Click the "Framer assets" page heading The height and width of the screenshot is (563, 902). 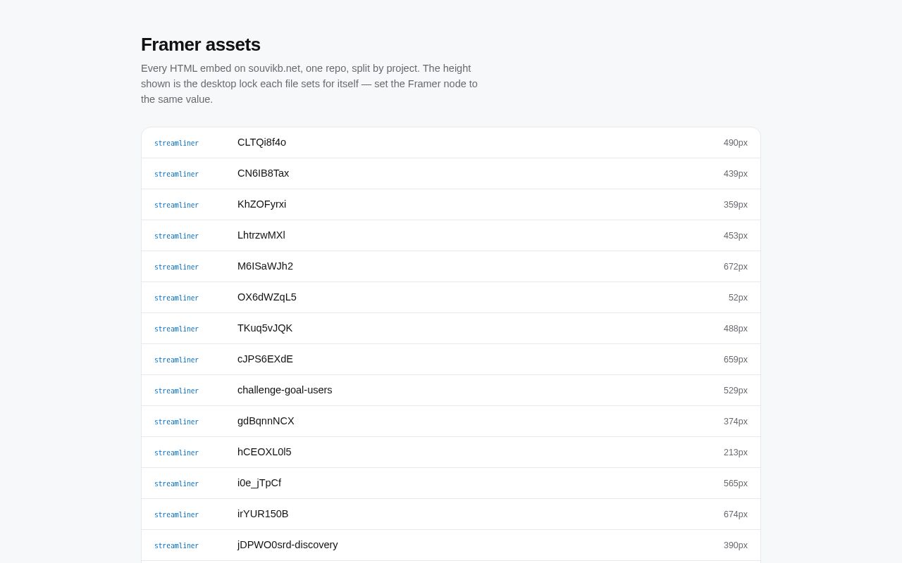(201, 44)
